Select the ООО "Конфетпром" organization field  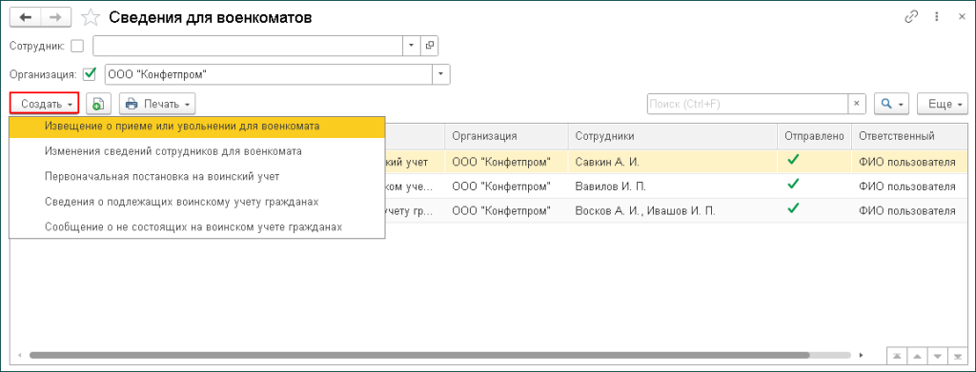point(269,74)
